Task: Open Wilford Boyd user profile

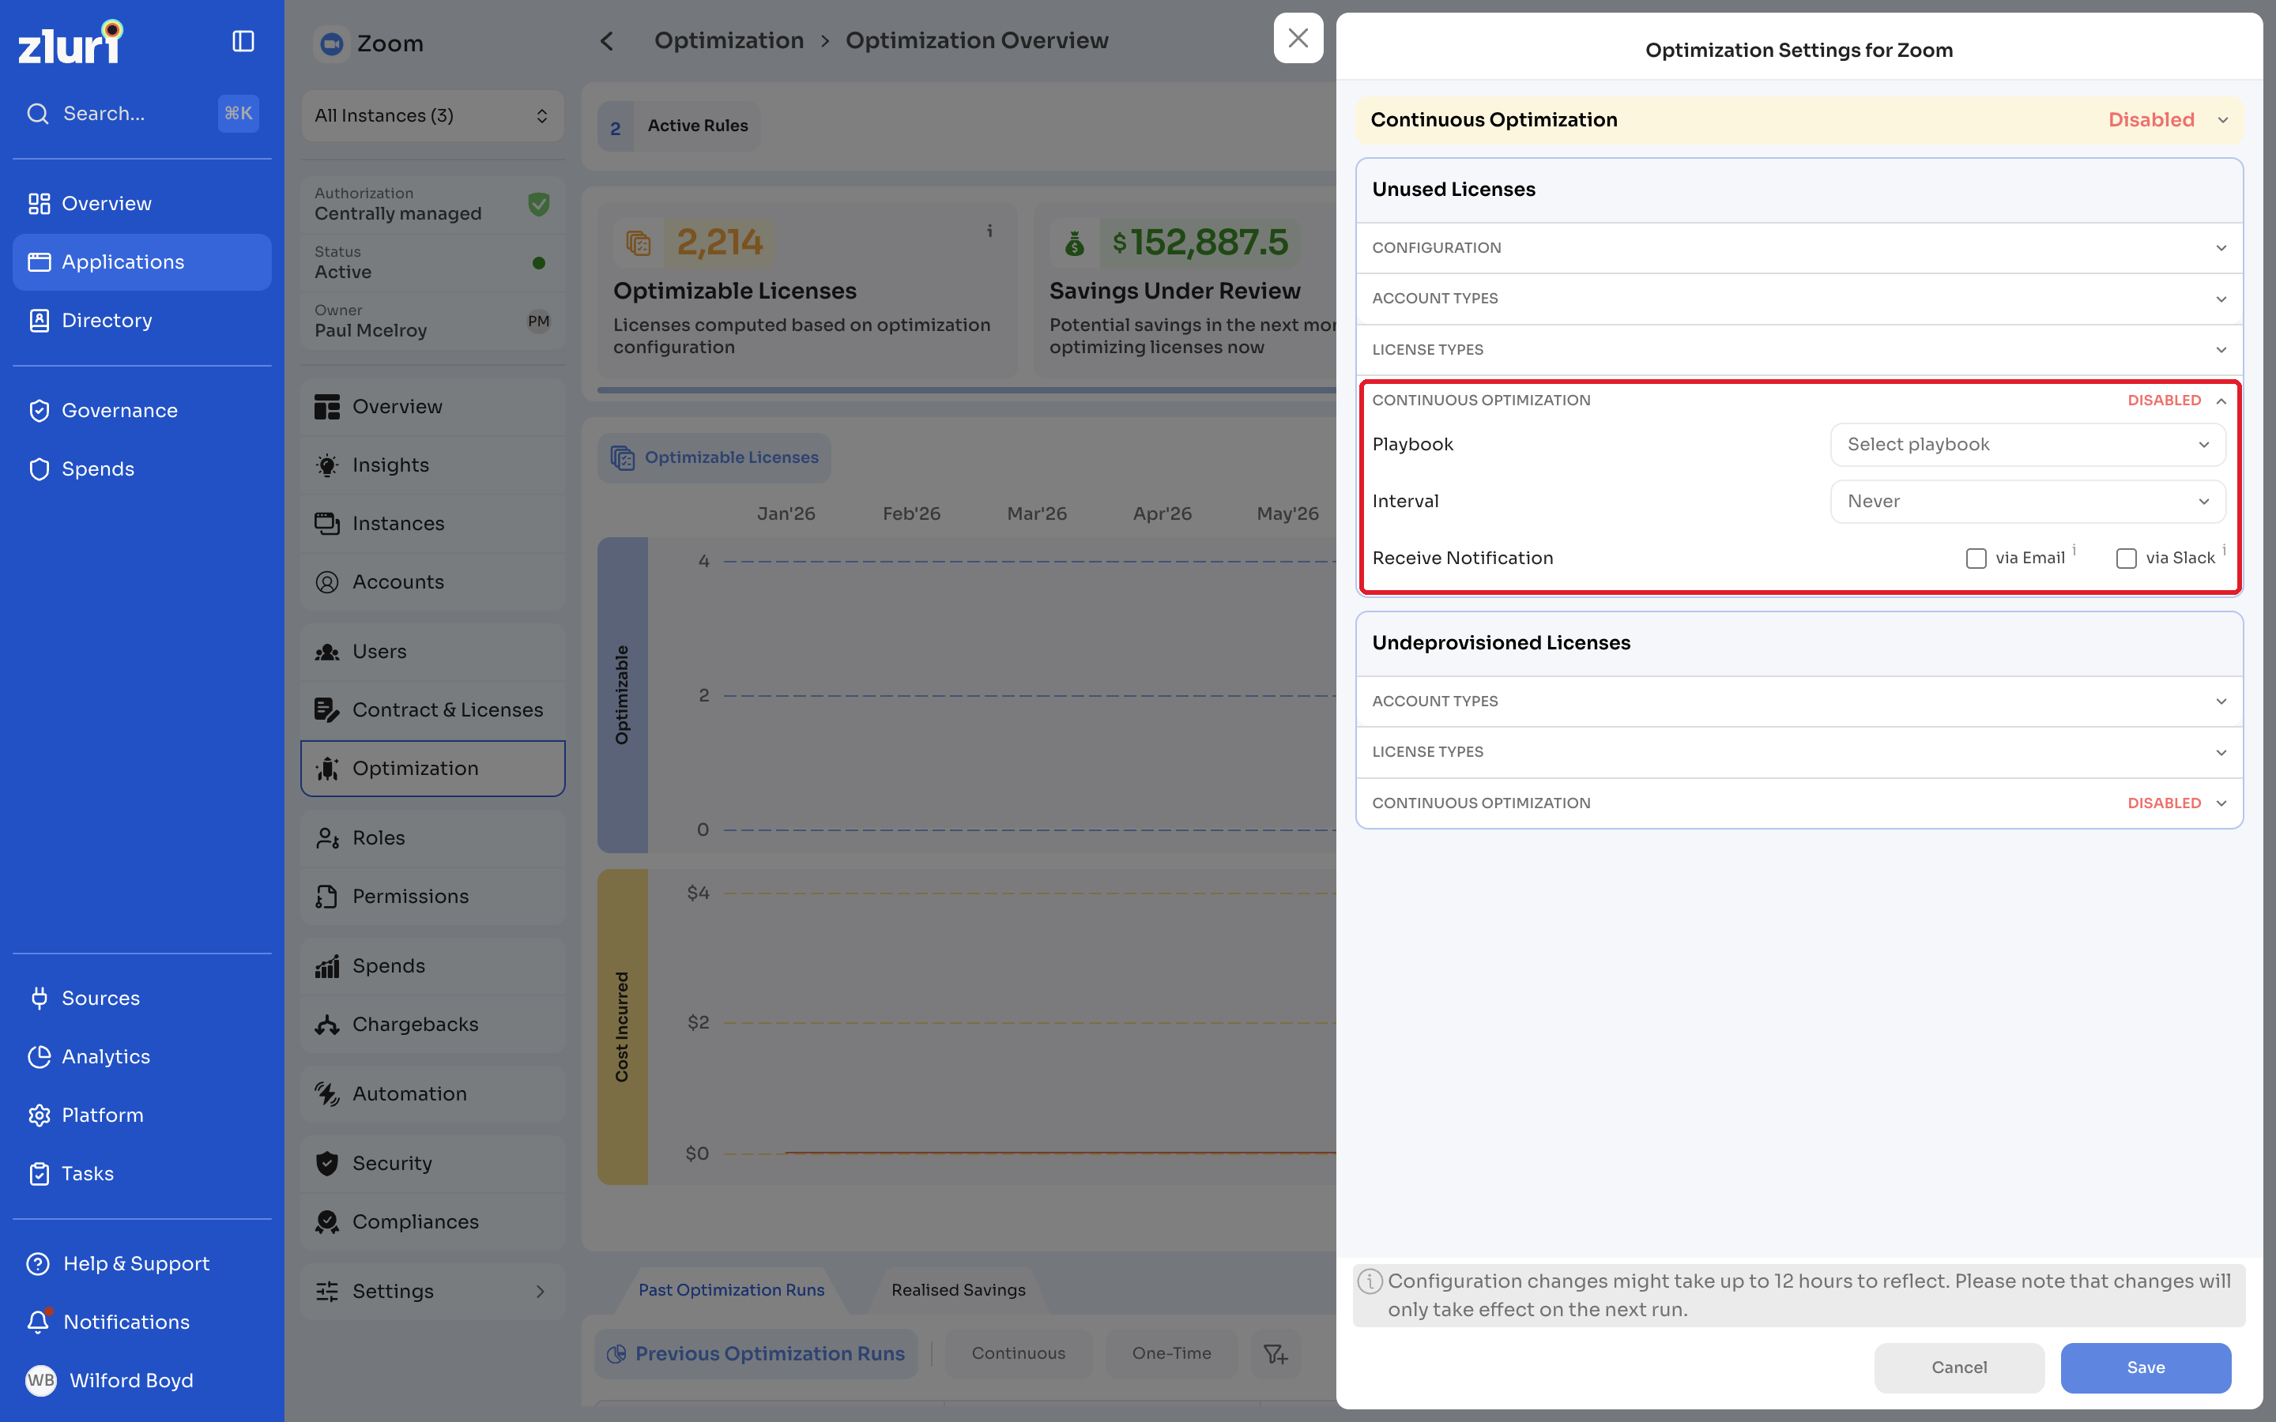Action: click(142, 1379)
